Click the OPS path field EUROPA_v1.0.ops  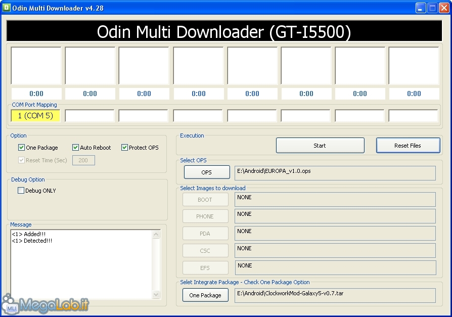click(x=335, y=173)
